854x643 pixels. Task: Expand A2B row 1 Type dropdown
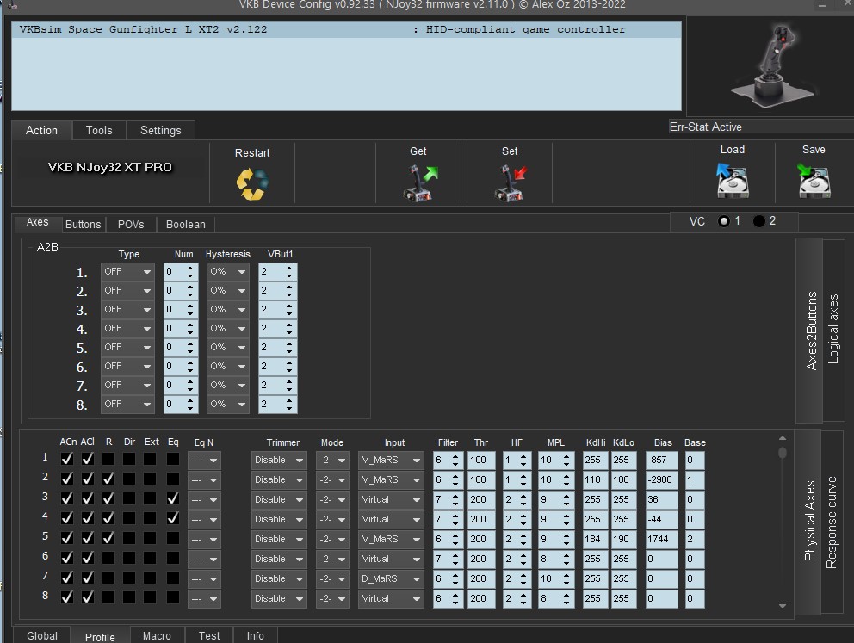click(127, 271)
